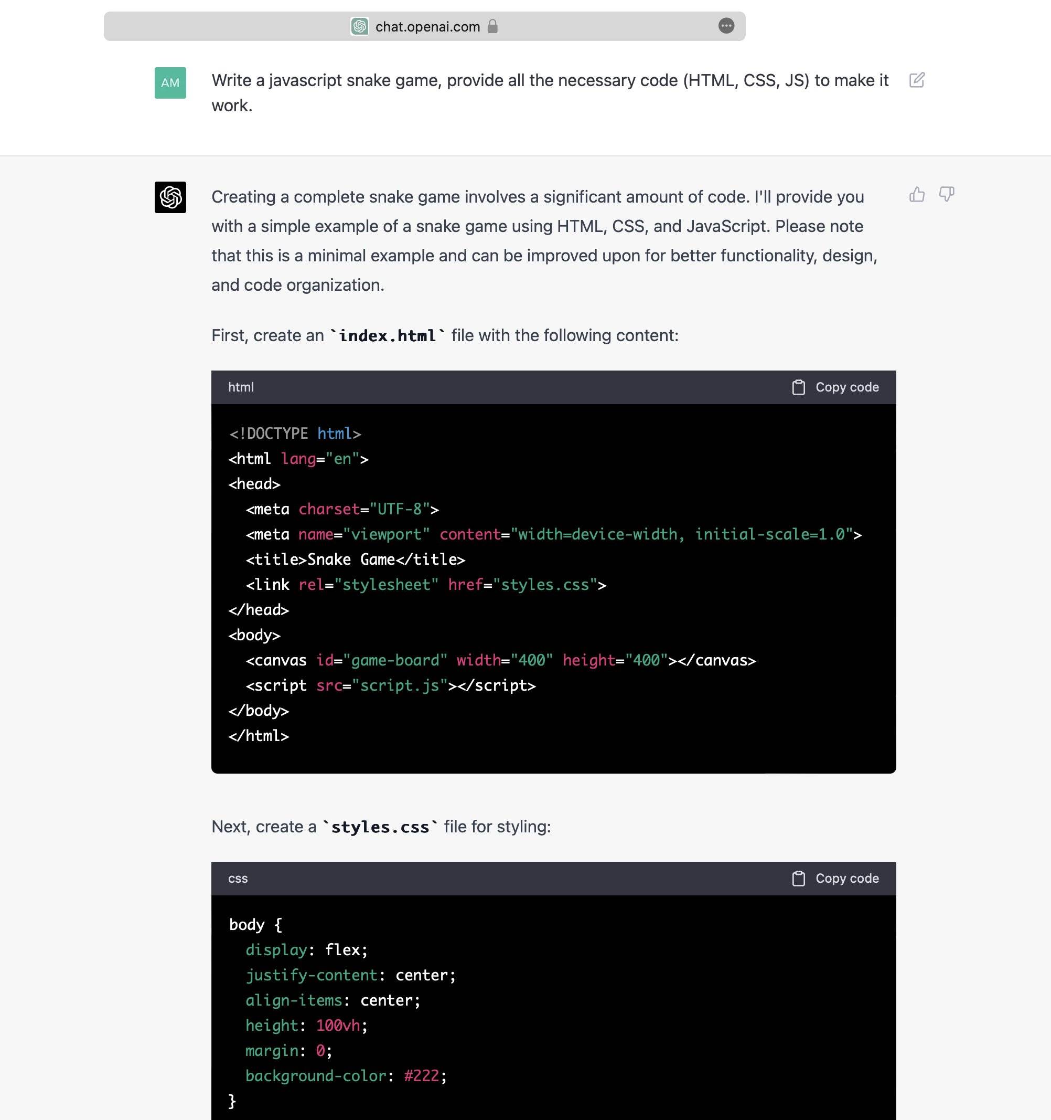Click the ChatGPT favicon in address bar
Screen dimensions: 1051x1120
pyautogui.click(x=360, y=26)
